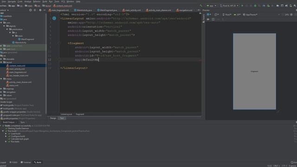Collapse the main package folder

click(x=13, y=36)
